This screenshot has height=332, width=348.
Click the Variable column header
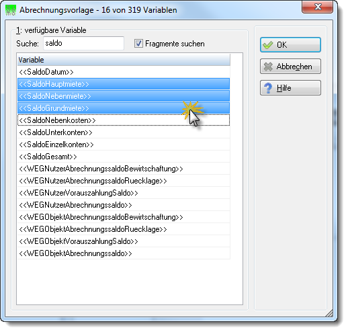(x=124, y=60)
